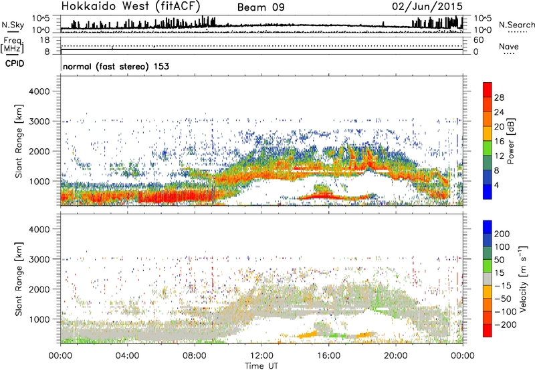The image size is (535, 370).
Task: Click the 28 label on power colour bar
Action: (x=499, y=98)
